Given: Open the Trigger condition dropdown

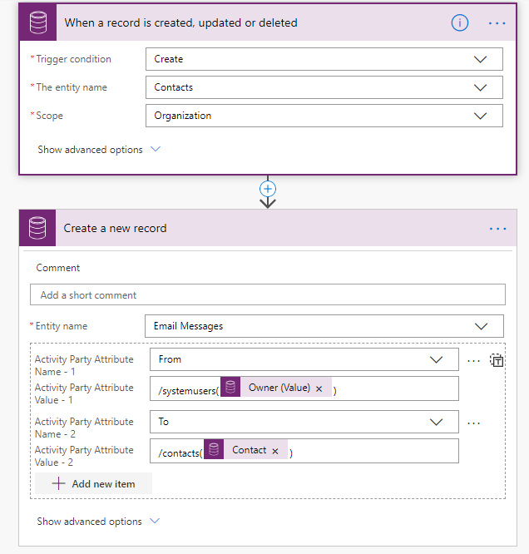Looking at the screenshot, I should [324, 59].
